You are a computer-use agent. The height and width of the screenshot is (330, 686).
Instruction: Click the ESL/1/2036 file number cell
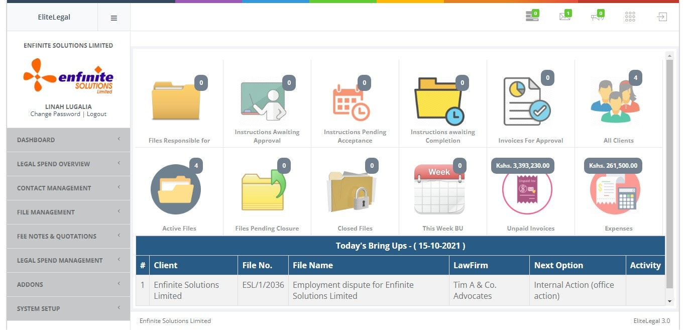[263, 290]
